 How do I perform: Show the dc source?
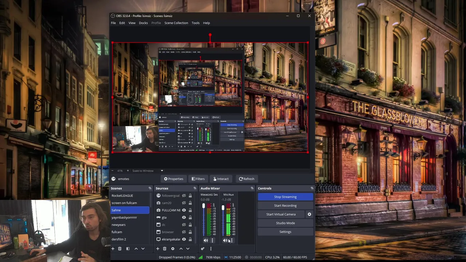coord(184,225)
